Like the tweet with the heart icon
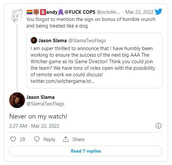Screen dimensions: 172x165 tap(13, 139)
